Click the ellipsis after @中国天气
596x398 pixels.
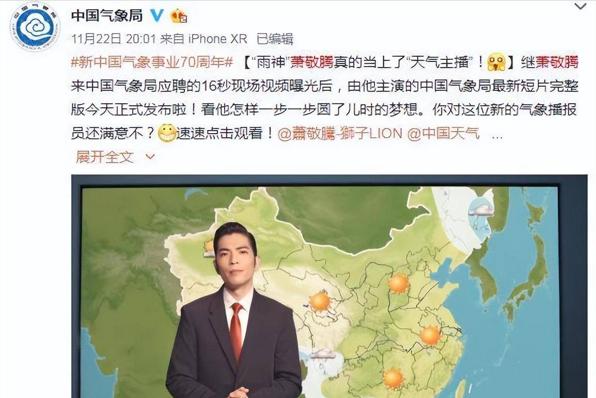tap(497, 136)
